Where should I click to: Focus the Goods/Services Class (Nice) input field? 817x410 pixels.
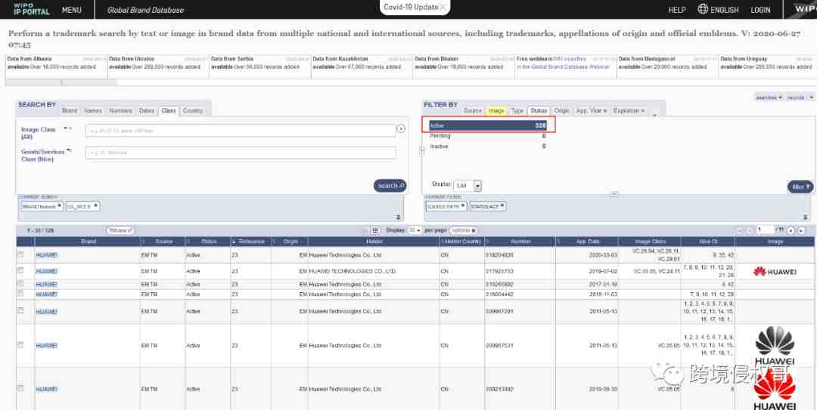(x=241, y=153)
